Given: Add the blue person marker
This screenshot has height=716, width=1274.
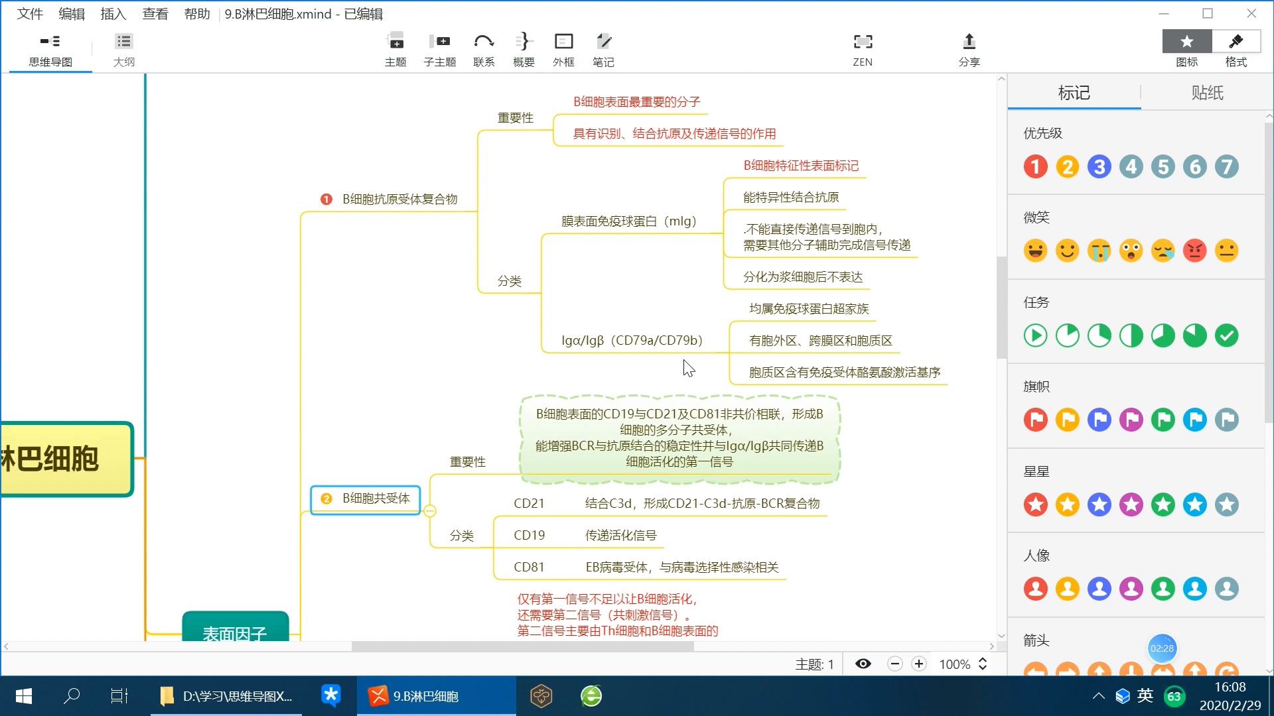Looking at the screenshot, I should pos(1099,589).
